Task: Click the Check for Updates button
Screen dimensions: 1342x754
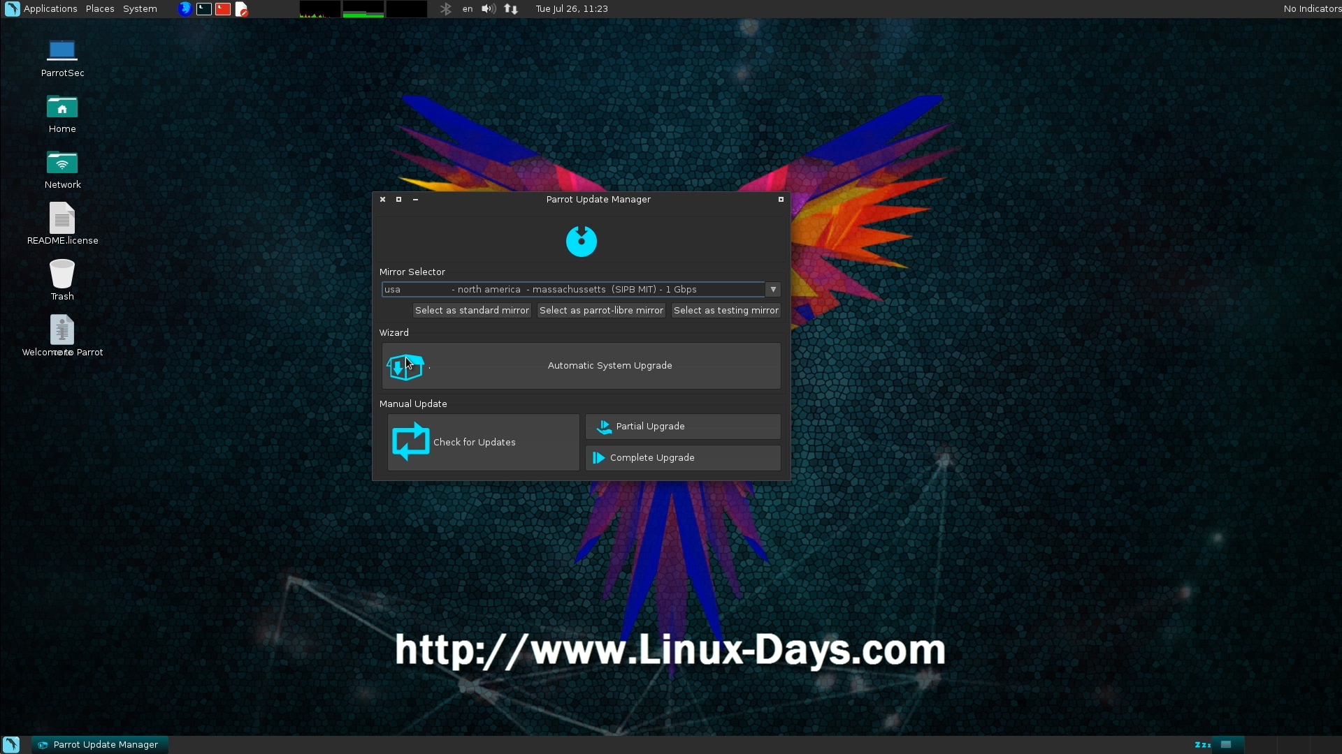Action: (484, 443)
